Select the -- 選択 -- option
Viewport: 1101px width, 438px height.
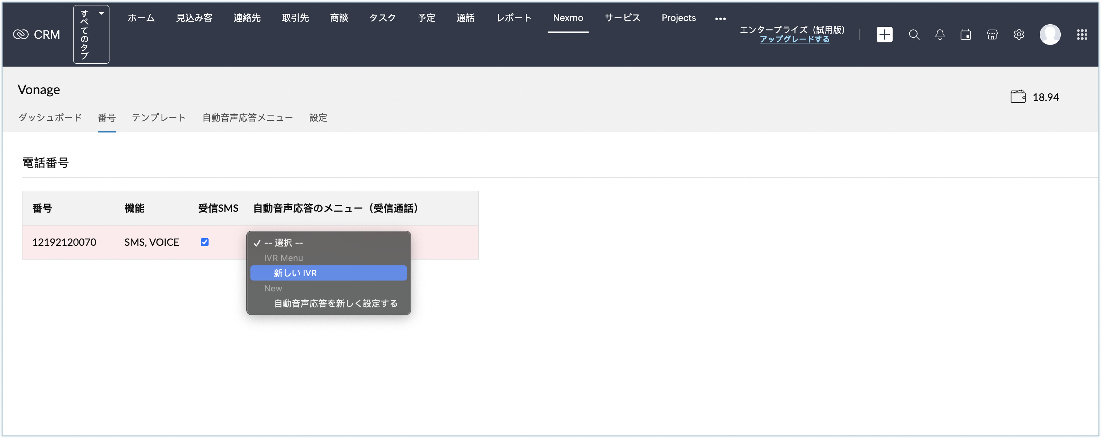coord(283,243)
